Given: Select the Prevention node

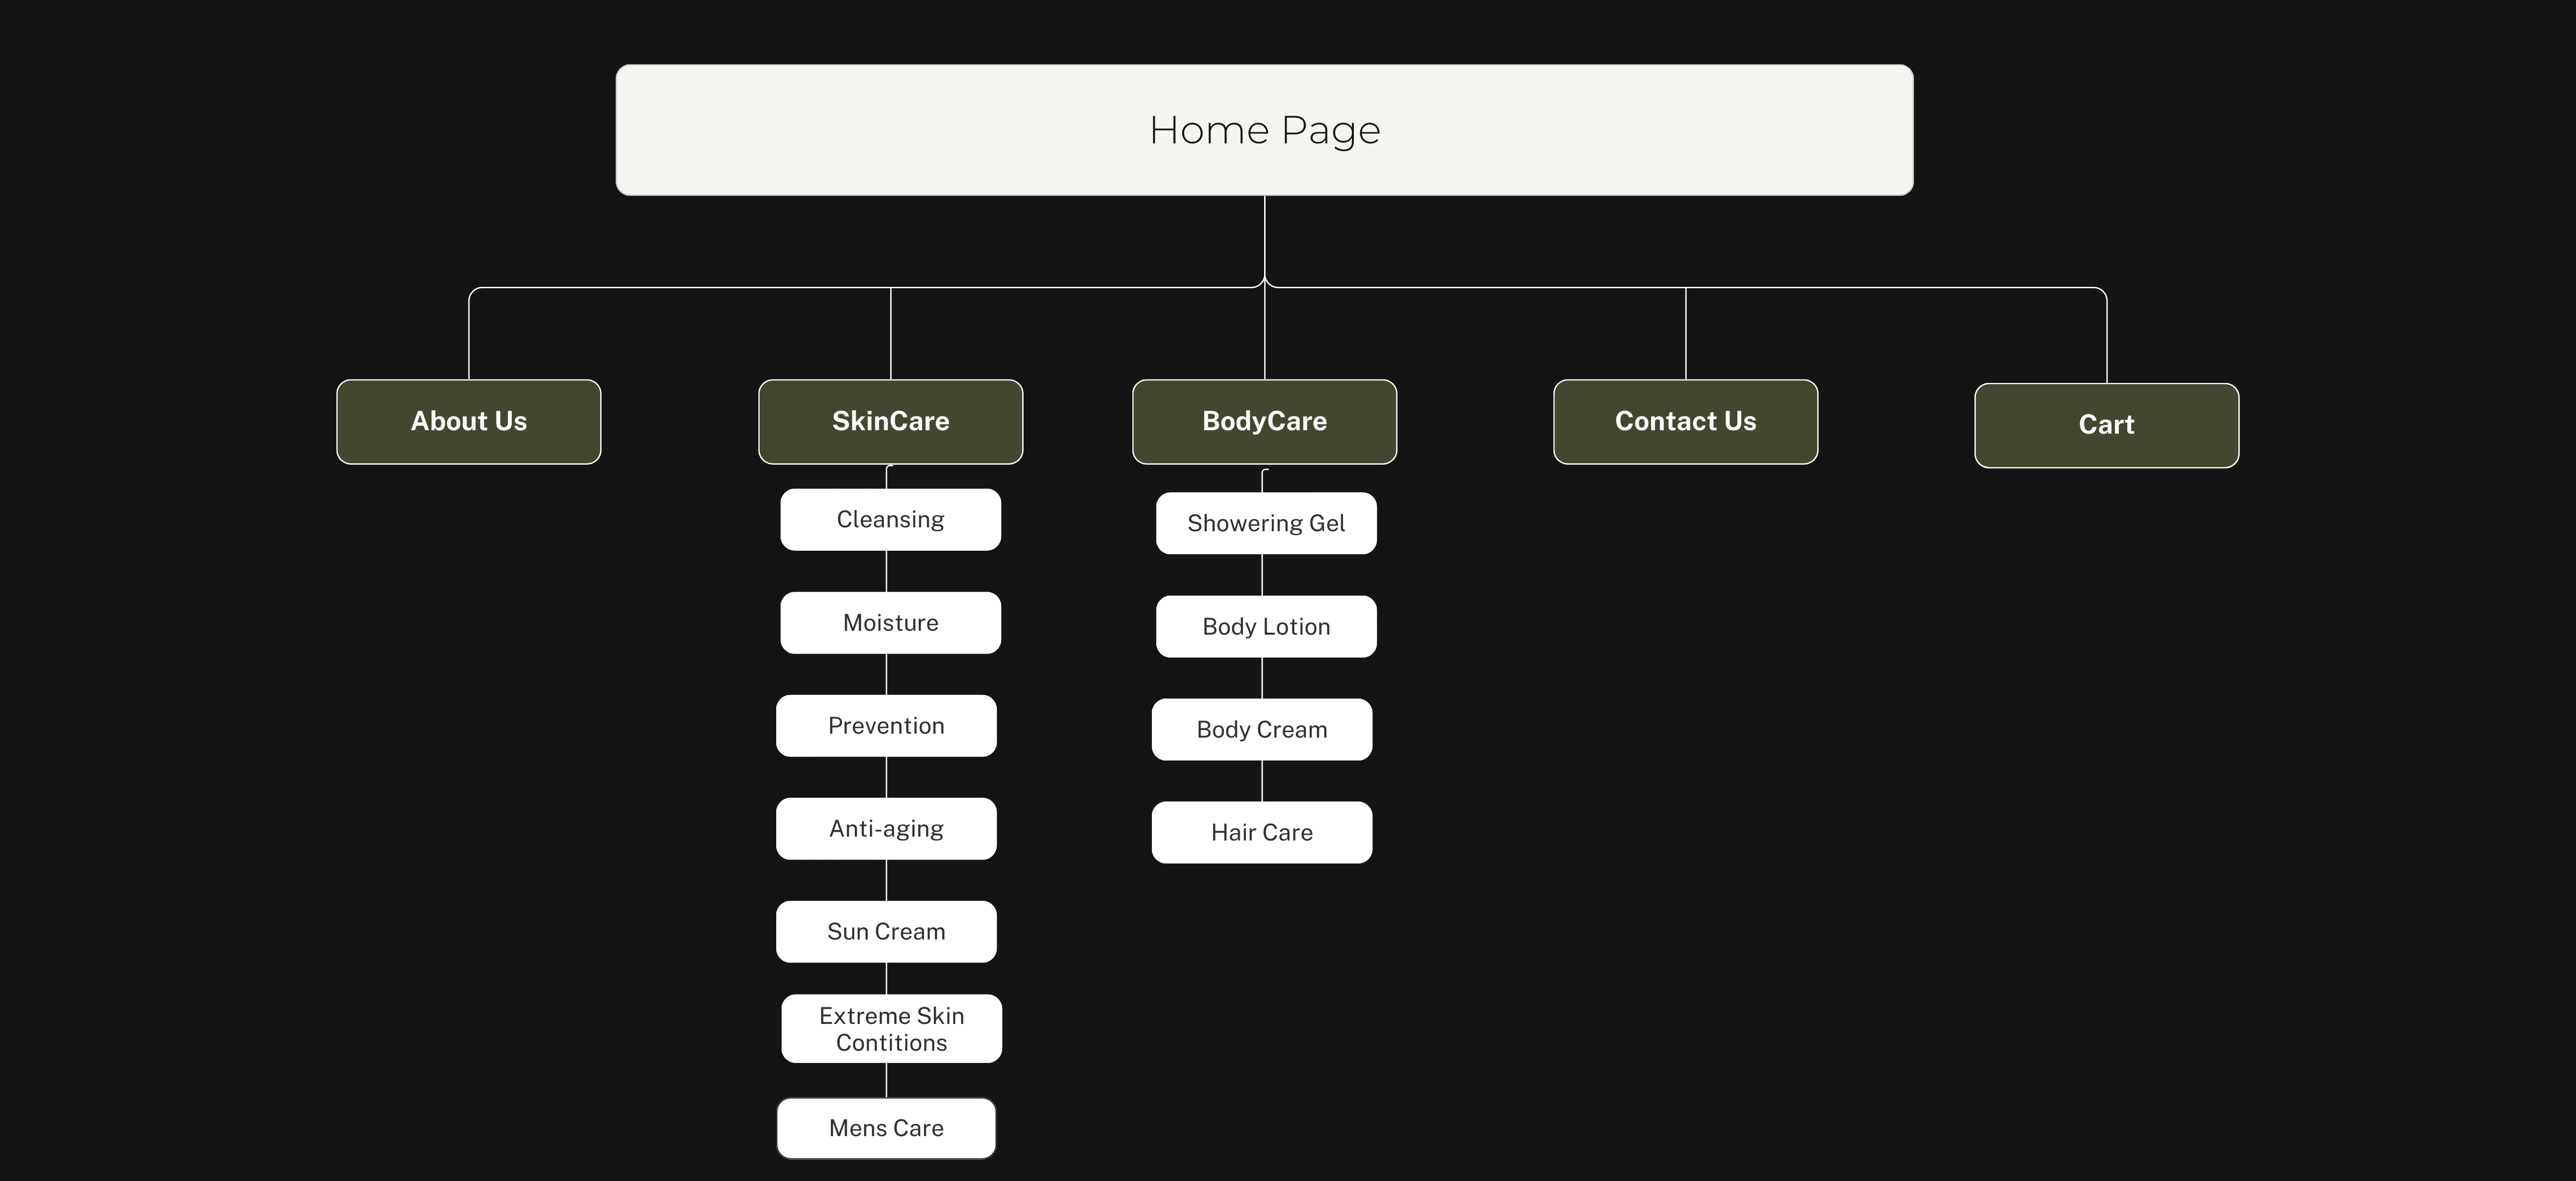Looking at the screenshot, I should [886, 726].
